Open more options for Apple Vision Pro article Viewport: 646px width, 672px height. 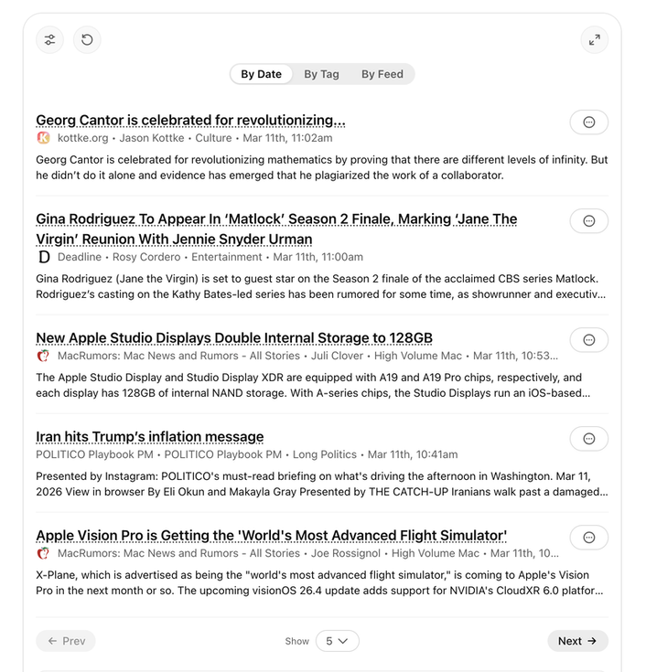588,537
